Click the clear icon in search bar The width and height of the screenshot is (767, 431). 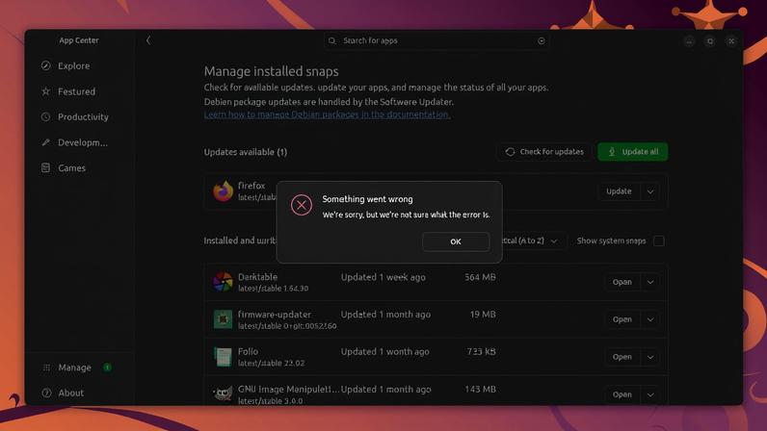tap(541, 40)
